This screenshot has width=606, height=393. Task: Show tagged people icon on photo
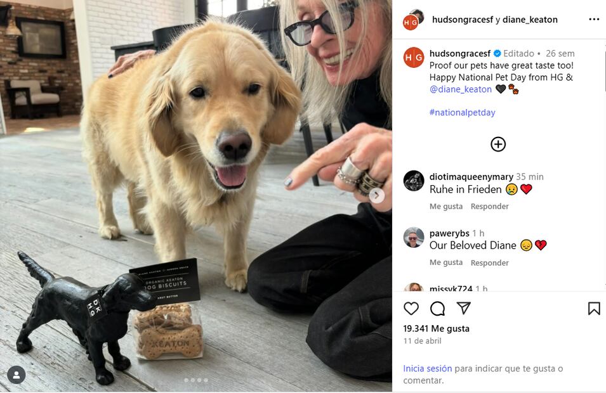tap(16, 375)
